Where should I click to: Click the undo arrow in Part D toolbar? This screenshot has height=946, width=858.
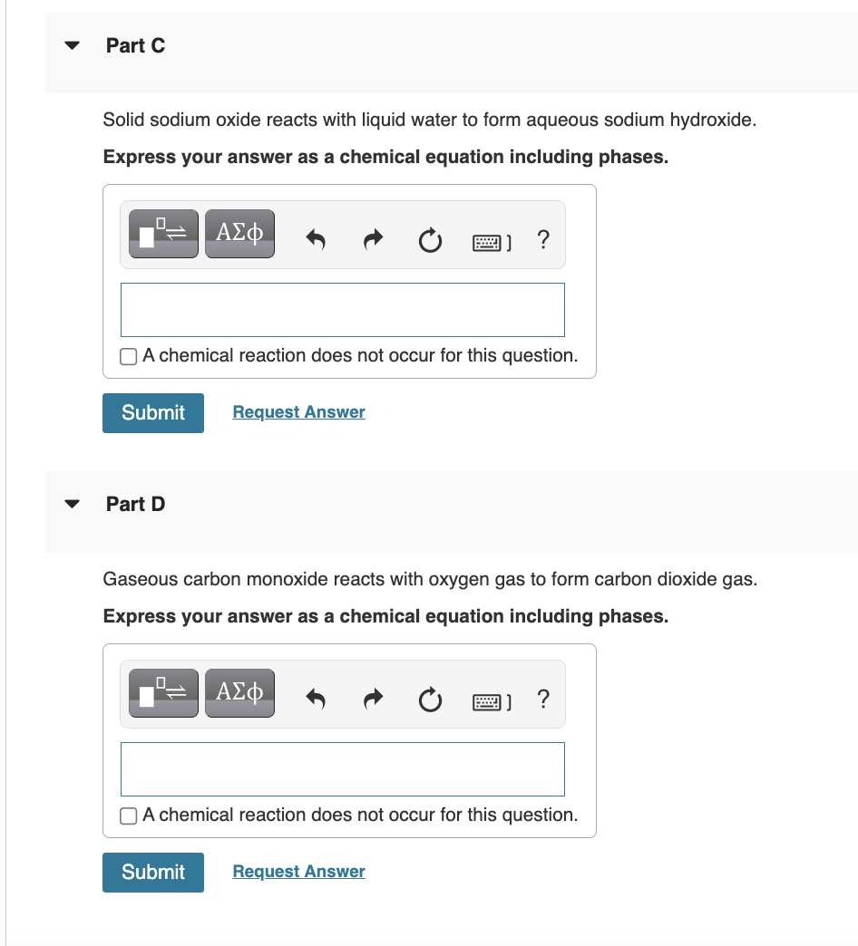pos(316,700)
